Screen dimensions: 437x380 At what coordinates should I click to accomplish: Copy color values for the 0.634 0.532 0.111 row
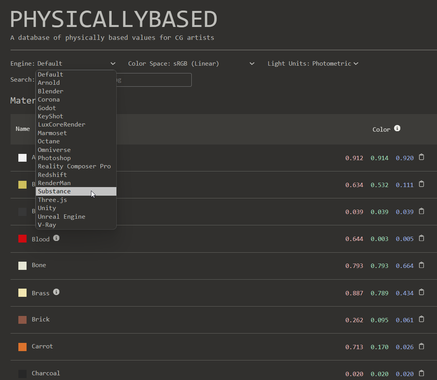click(421, 184)
